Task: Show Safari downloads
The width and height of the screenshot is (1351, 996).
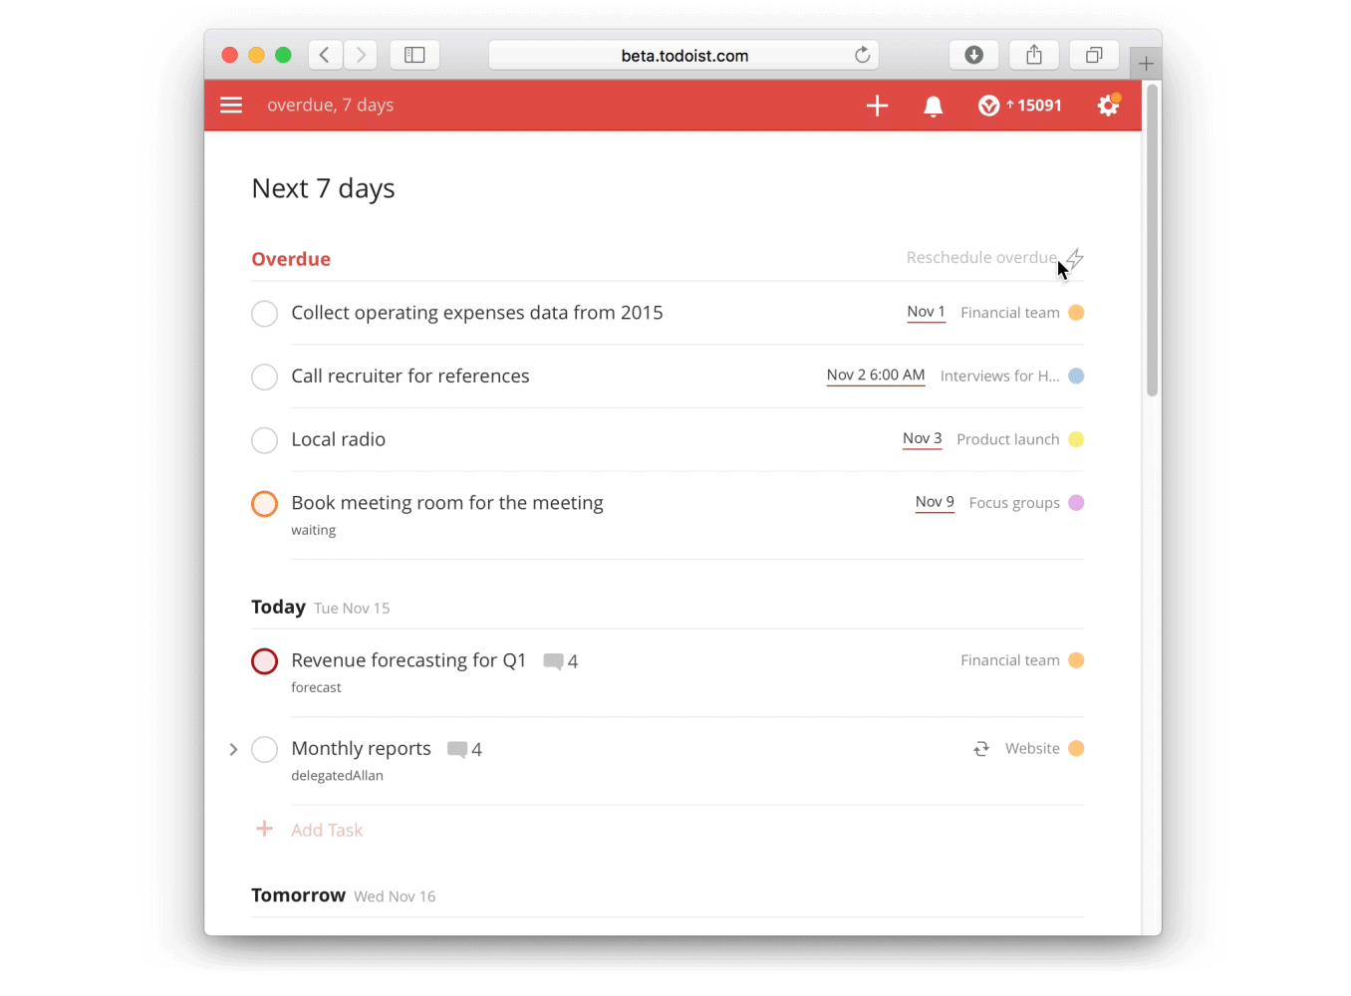Action: coord(974,55)
